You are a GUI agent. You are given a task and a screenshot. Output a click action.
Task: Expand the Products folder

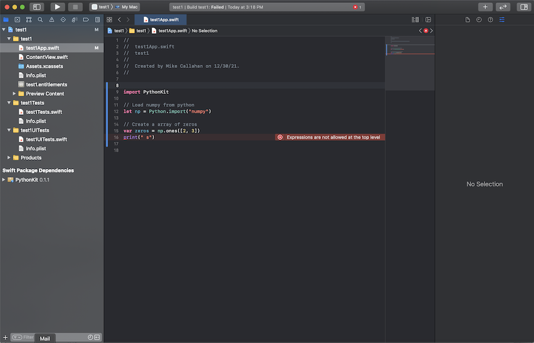(9, 158)
